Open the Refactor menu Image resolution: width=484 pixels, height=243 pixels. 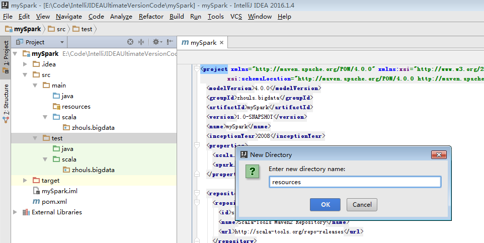(151, 17)
